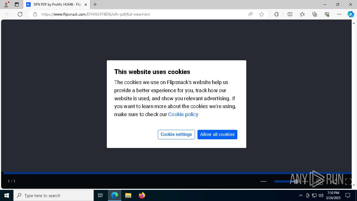Open the Copilot sidebar icon
The image size is (357, 201).
(351, 14)
